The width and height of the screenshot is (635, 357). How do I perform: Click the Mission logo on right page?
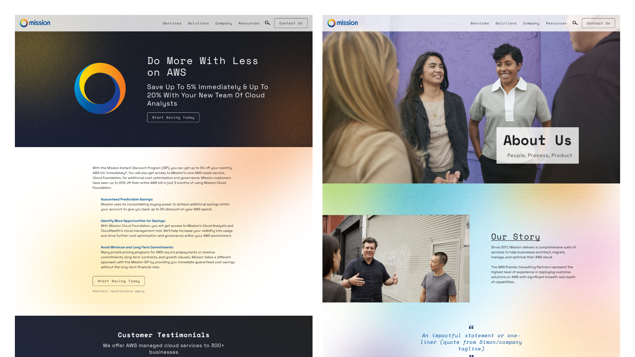point(343,23)
